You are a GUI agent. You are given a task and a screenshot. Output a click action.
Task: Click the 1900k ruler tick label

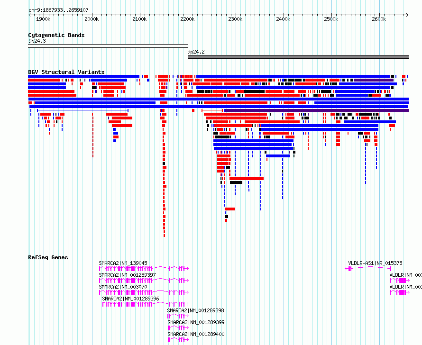(x=43, y=19)
